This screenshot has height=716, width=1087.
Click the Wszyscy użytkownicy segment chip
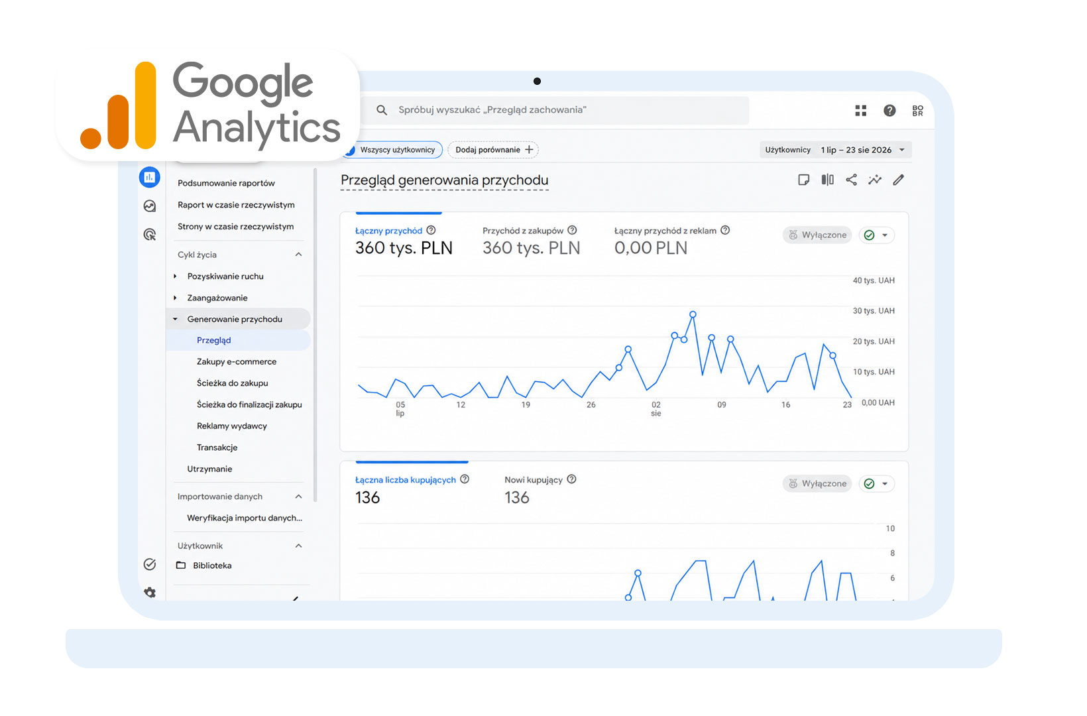pos(393,150)
